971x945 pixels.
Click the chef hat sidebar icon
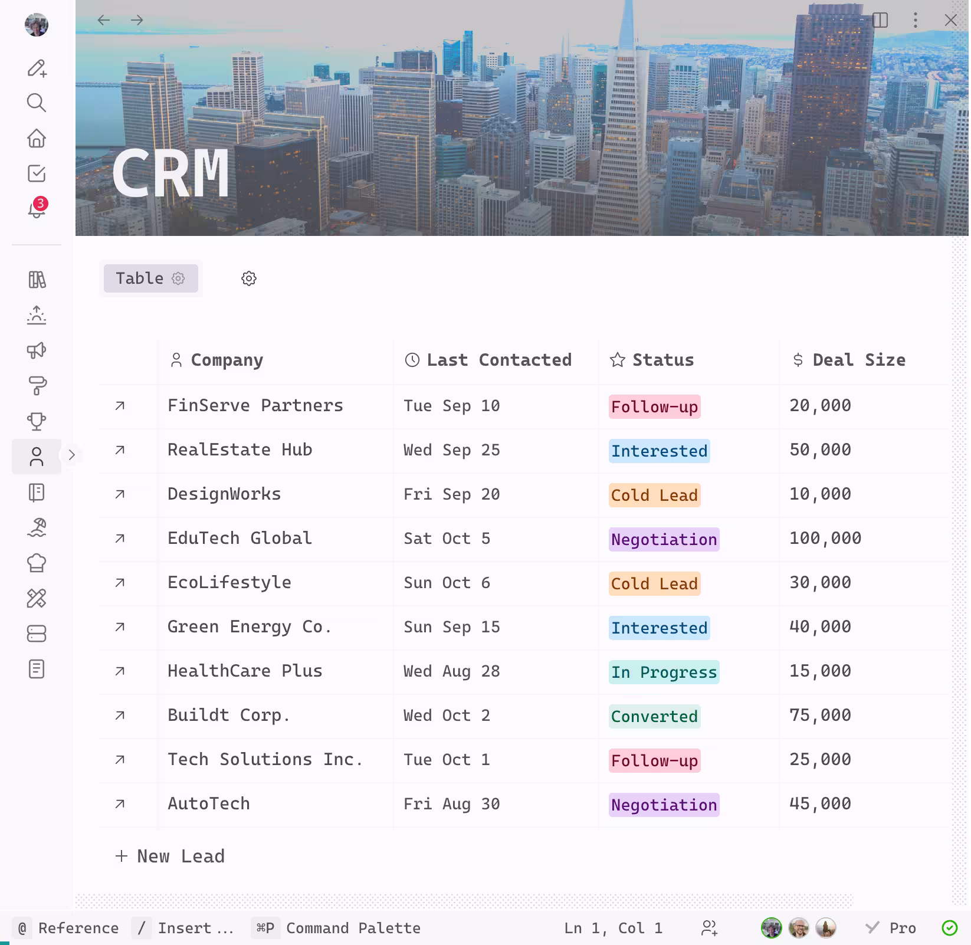point(37,563)
